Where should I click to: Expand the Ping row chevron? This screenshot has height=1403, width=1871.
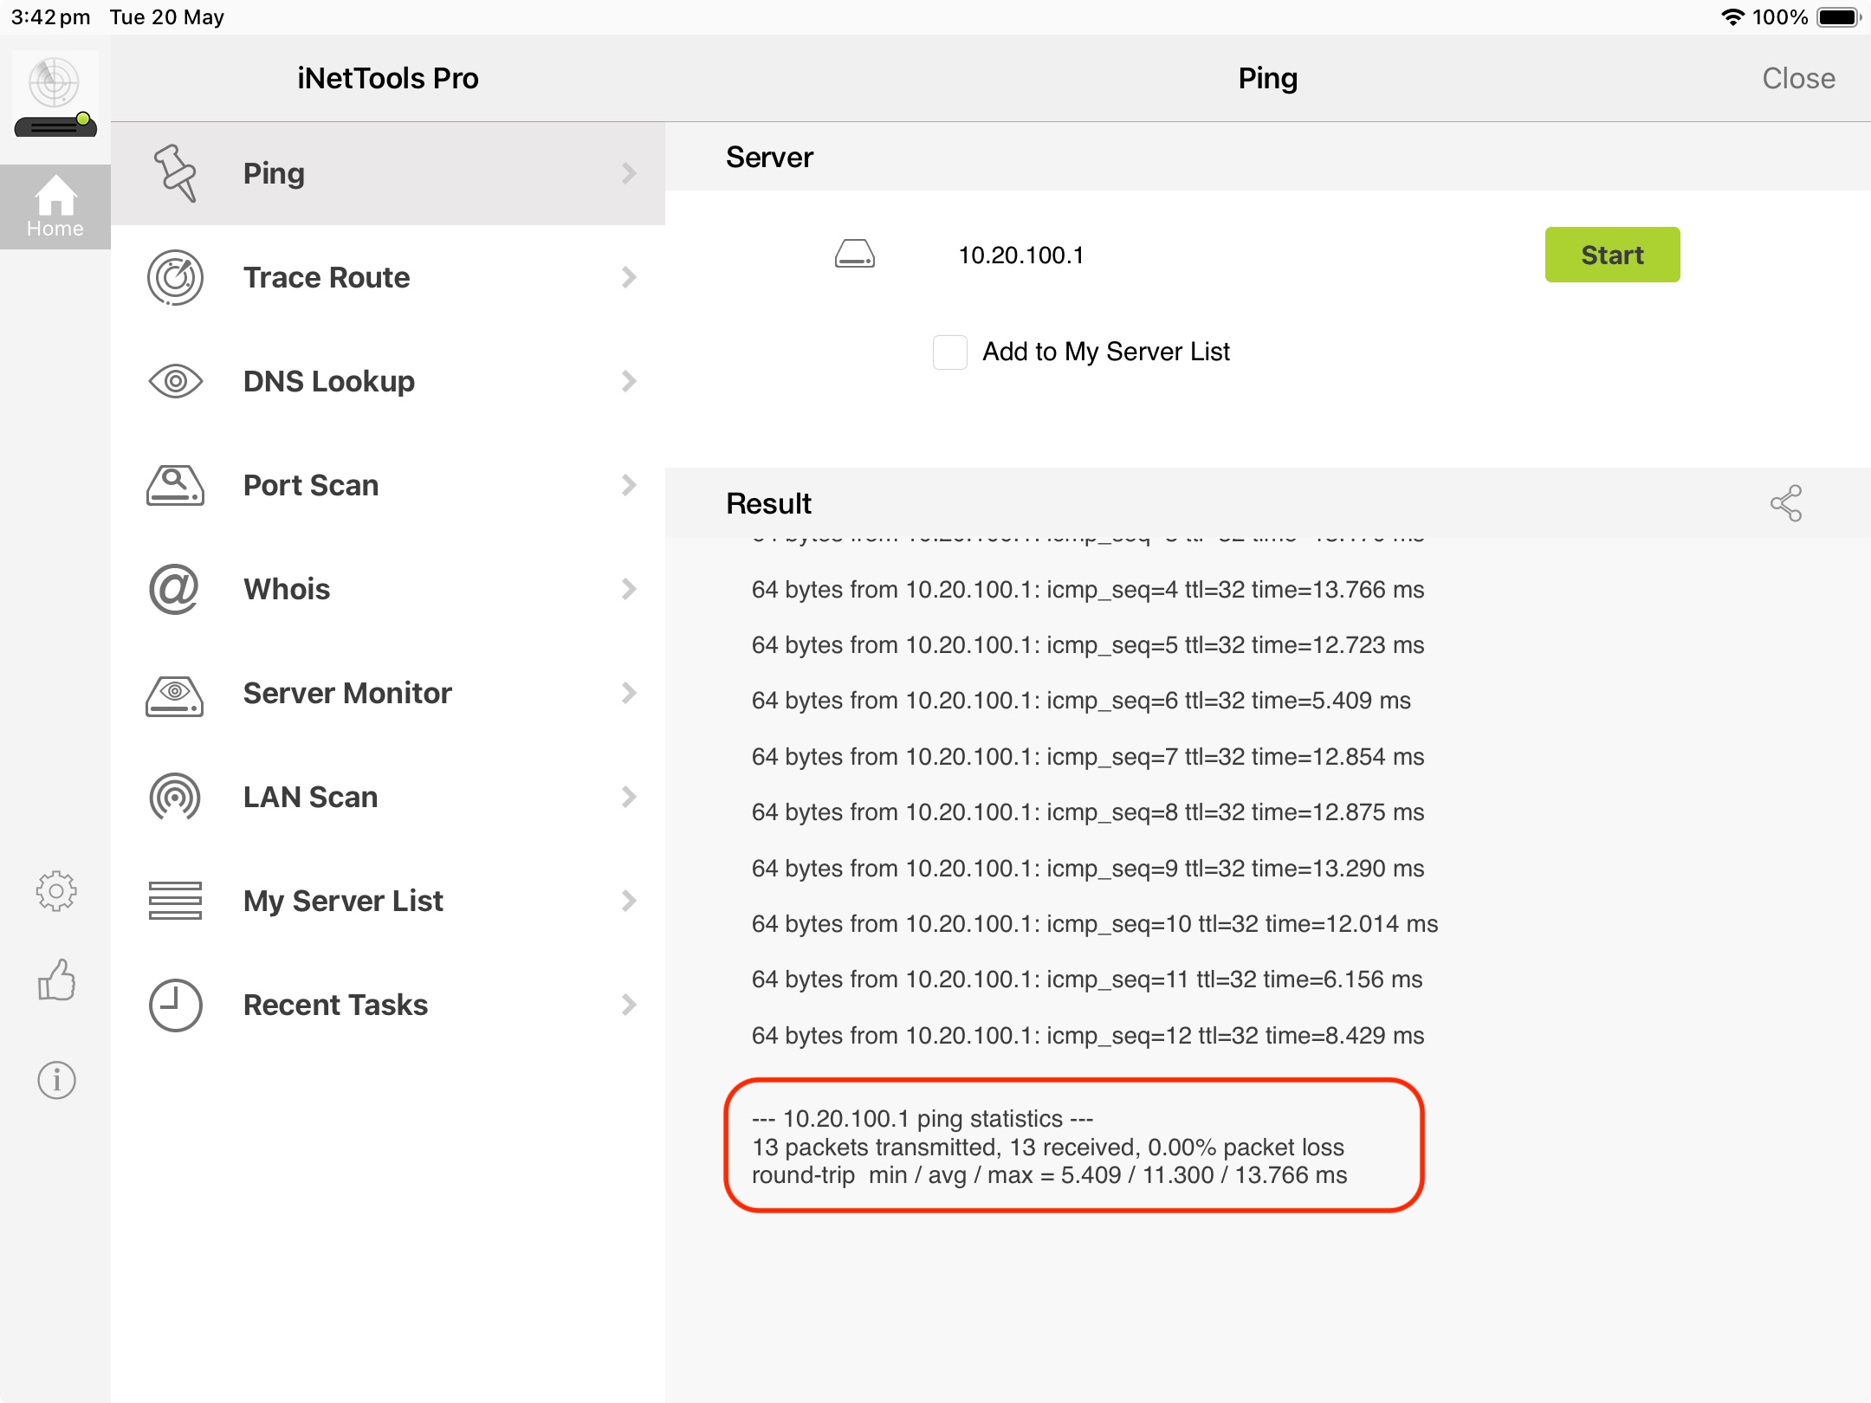coord(629,173)
